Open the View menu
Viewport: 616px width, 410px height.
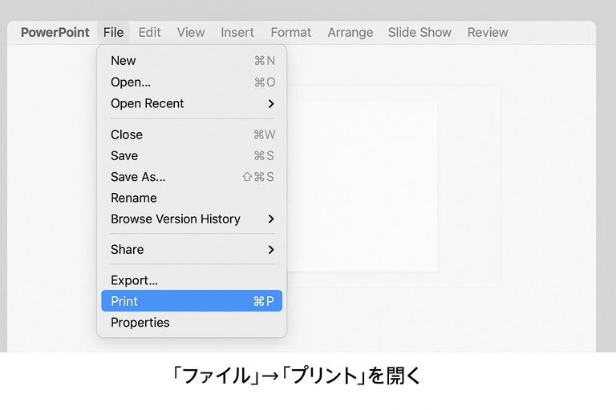coord(191,32)
